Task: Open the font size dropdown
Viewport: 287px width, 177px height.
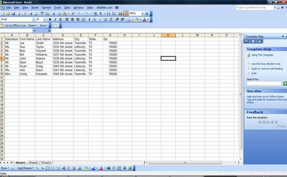Action: [x=44, y=19]
